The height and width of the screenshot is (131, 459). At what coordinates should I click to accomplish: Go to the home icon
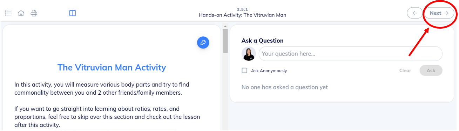(x=21, y=13)
